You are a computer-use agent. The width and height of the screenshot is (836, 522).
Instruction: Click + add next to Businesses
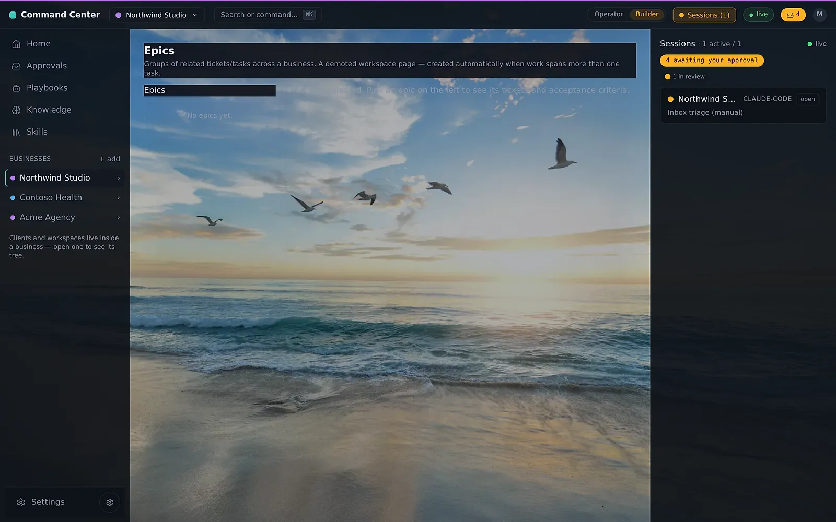110,159
